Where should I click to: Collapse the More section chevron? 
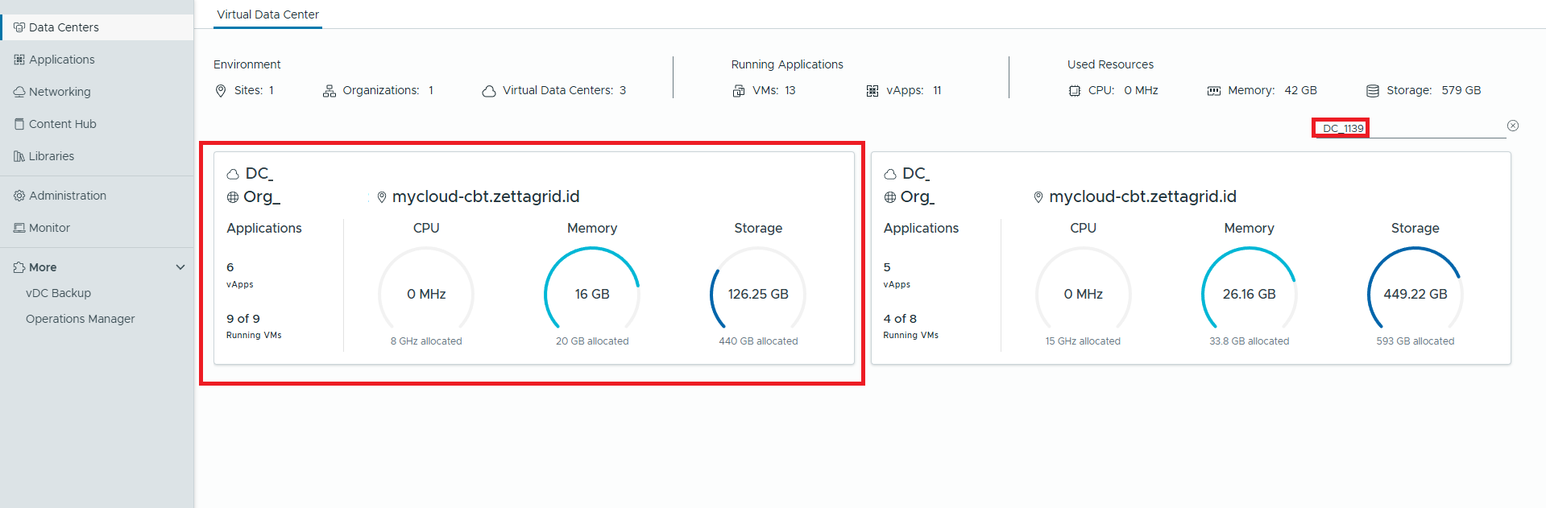pyautogui.click(x=180, y=267)
